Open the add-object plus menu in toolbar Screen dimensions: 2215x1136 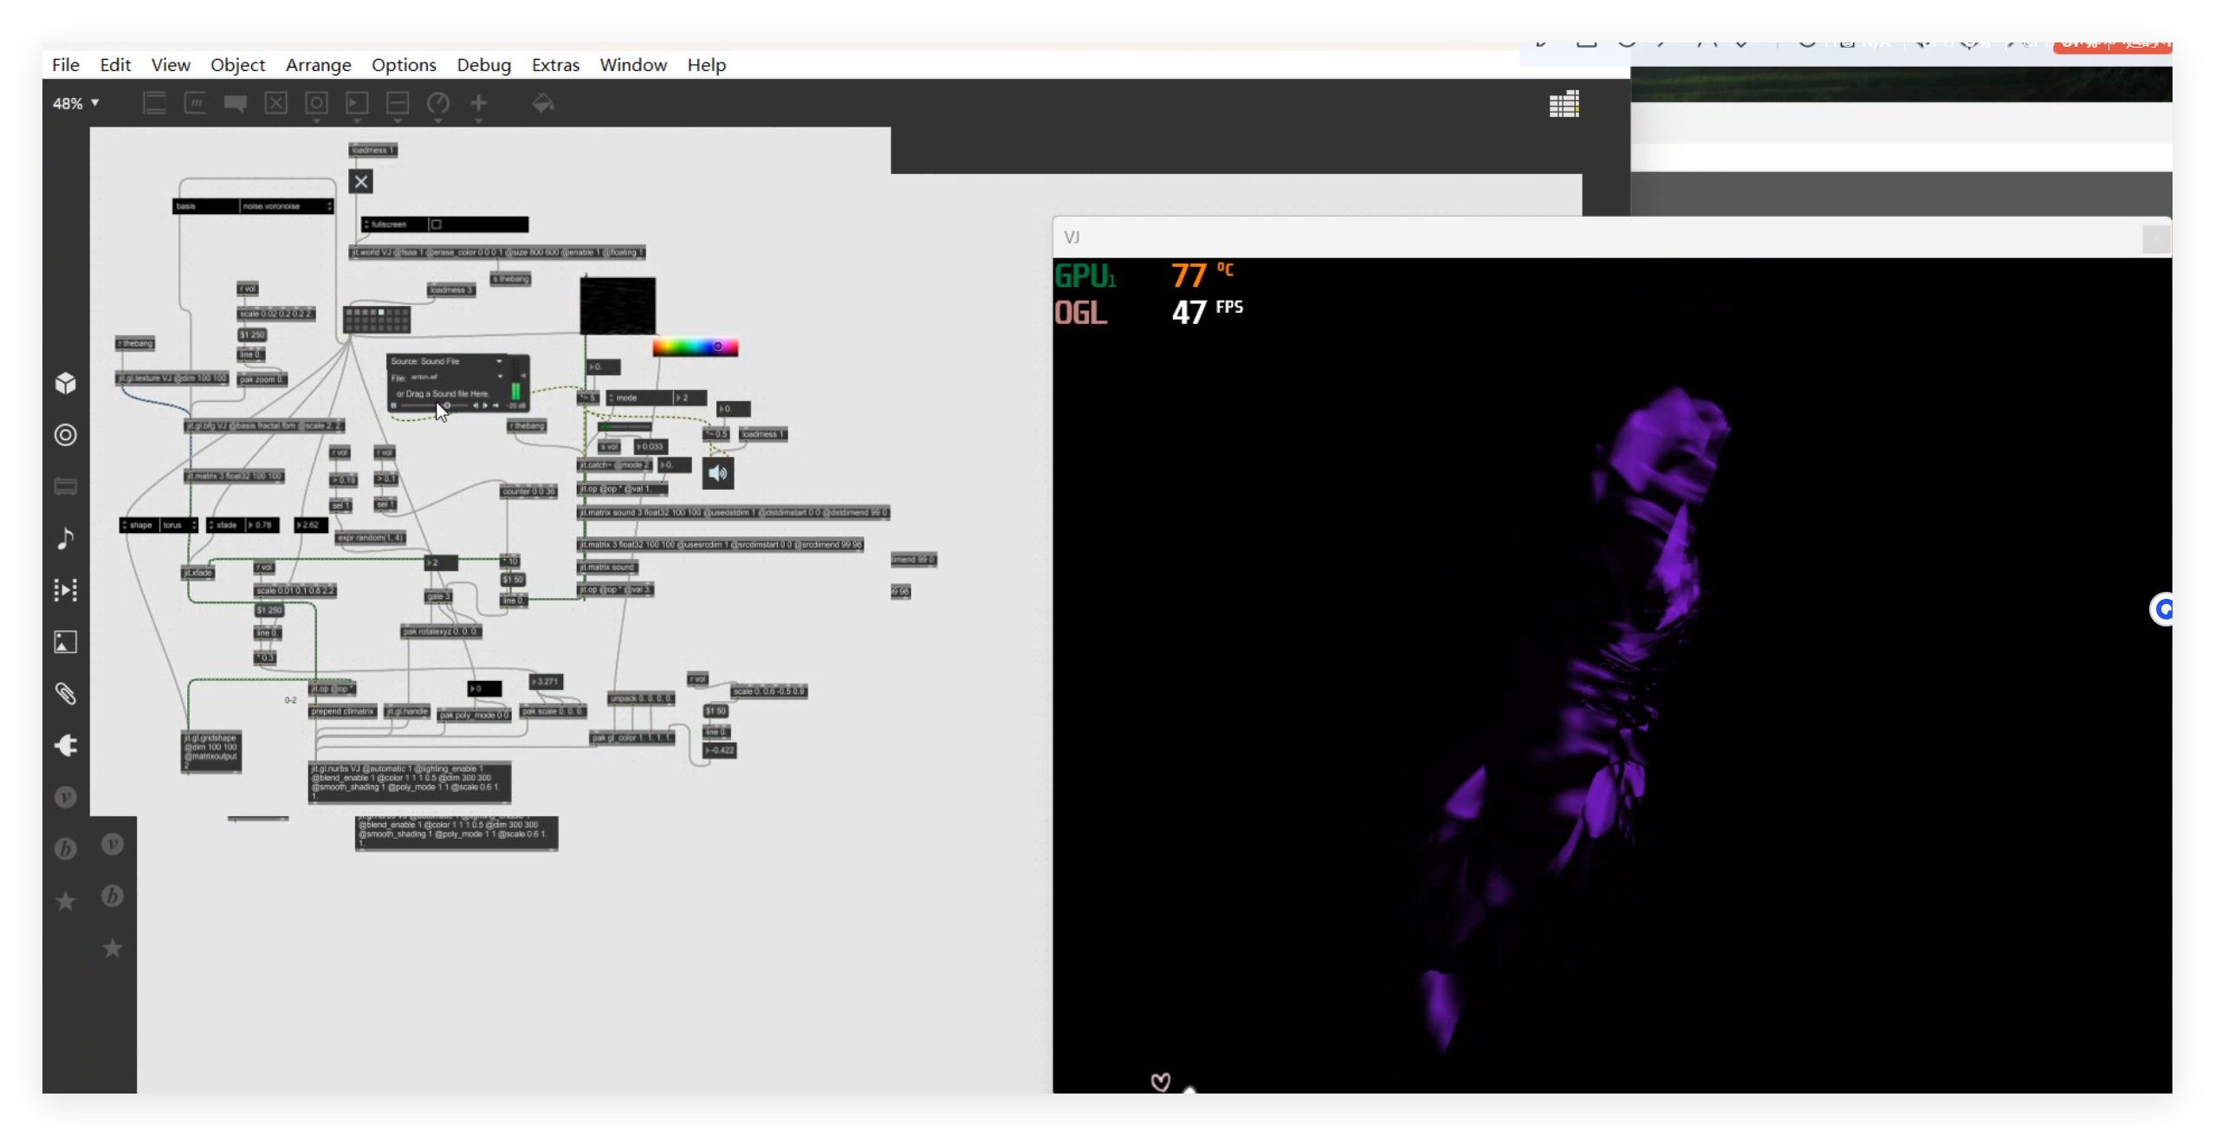[x=479, y=103]
